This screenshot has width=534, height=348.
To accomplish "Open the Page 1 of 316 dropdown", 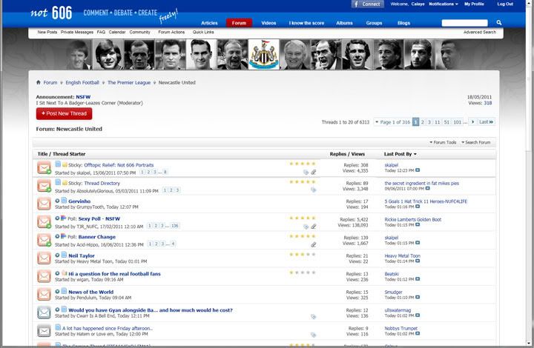I will pos(392,122).
